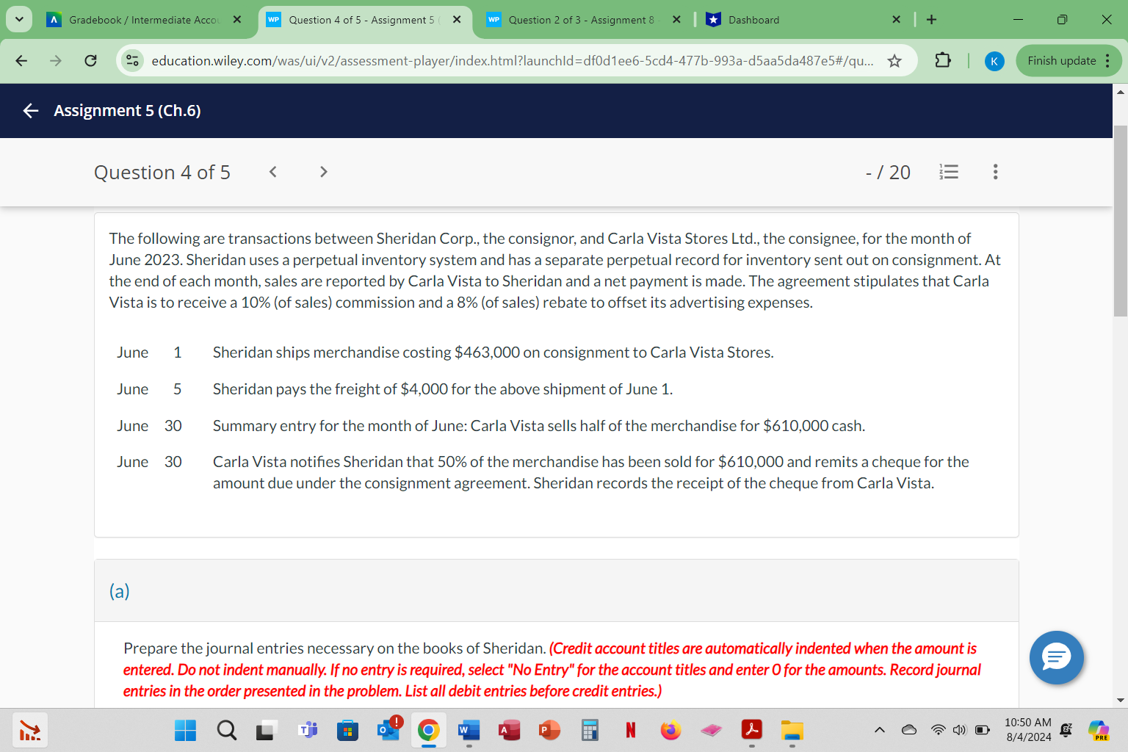1128x752 pixels.
Task: Open the Question 2 of 3 - Assignment 8 tab
Action: [x=580, y=20]
